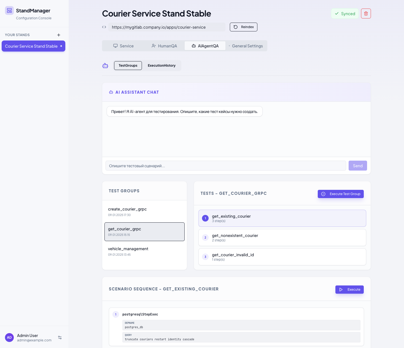404x348 pixels.
Task: Click the code brackets icon beside repository URL
Action: pyautogui.click(x=104, y=27)
